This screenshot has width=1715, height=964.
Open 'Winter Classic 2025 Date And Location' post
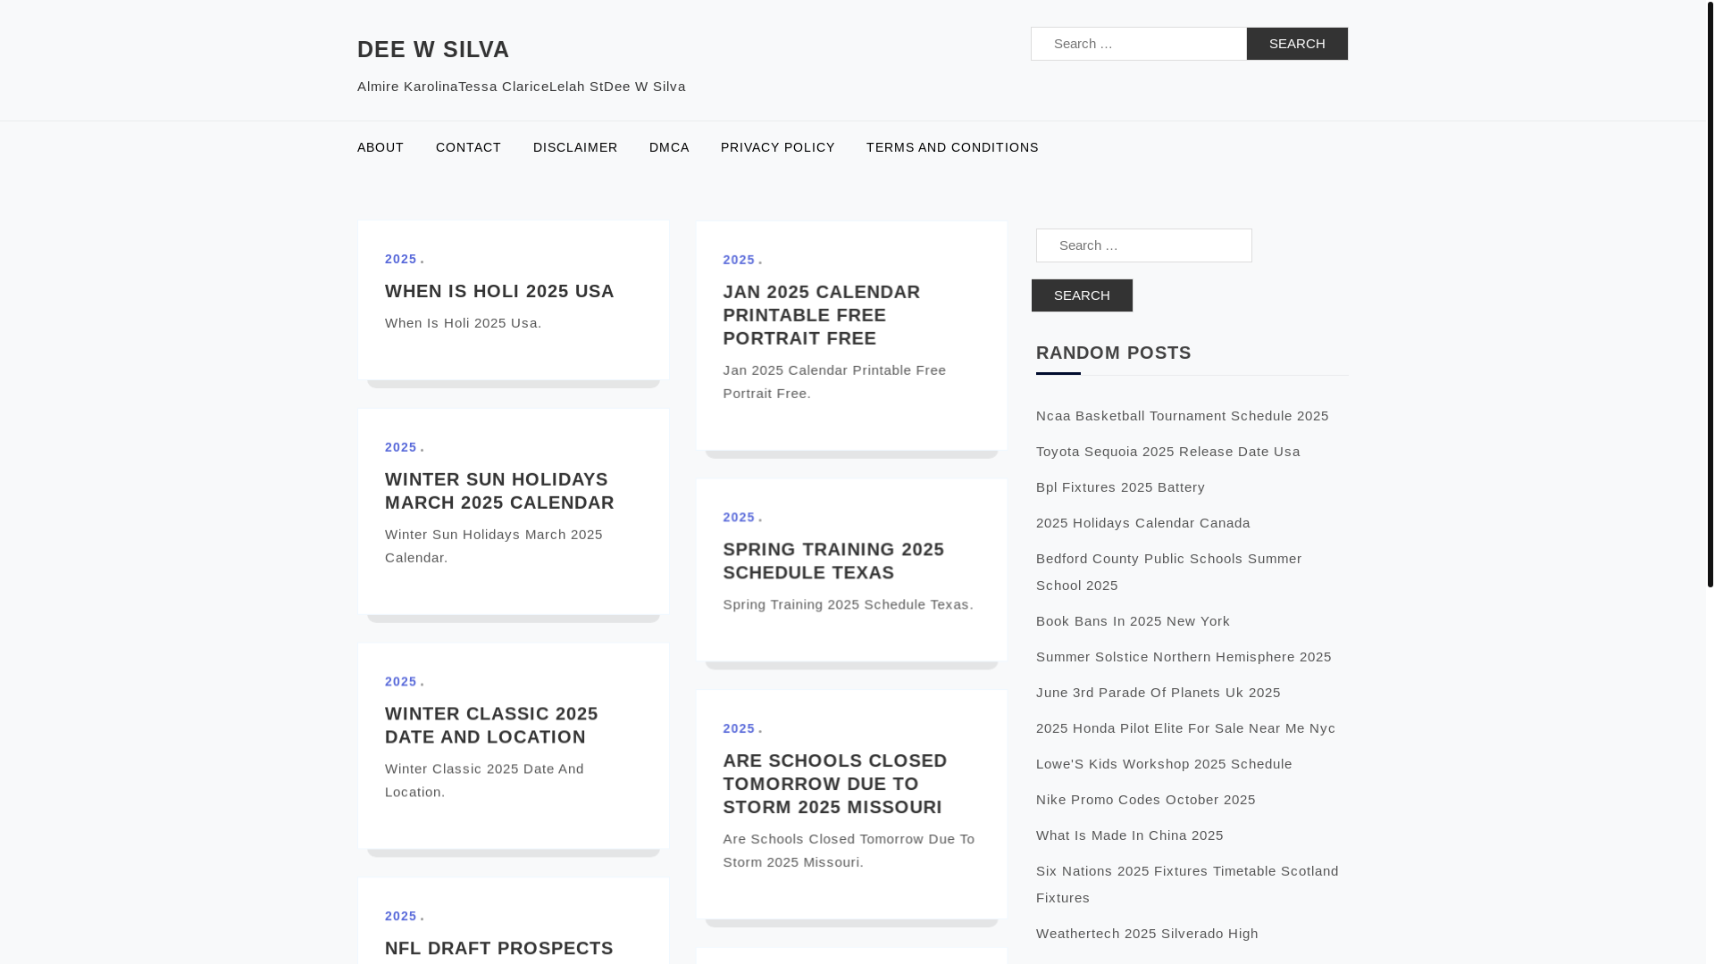pyautogui.click(x=491, y=725)
